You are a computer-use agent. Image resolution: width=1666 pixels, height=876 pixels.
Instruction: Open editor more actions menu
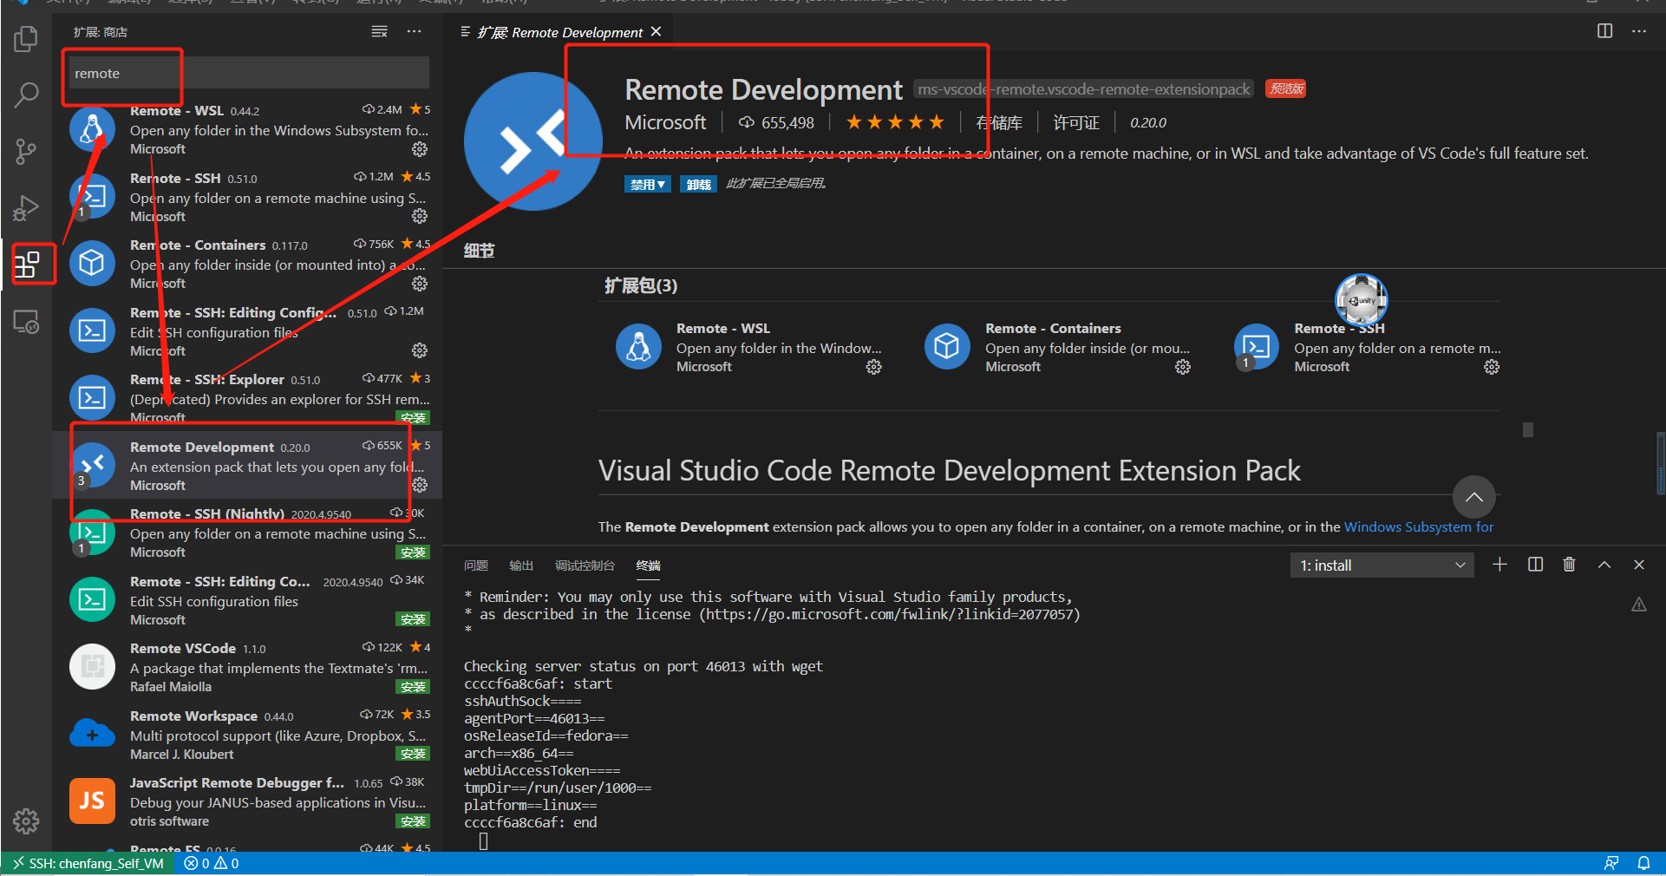coord(1639,31)
